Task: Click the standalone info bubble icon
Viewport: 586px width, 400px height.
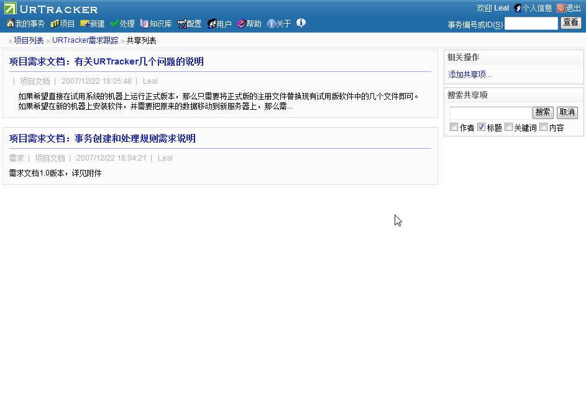Action: pos(301,23)
